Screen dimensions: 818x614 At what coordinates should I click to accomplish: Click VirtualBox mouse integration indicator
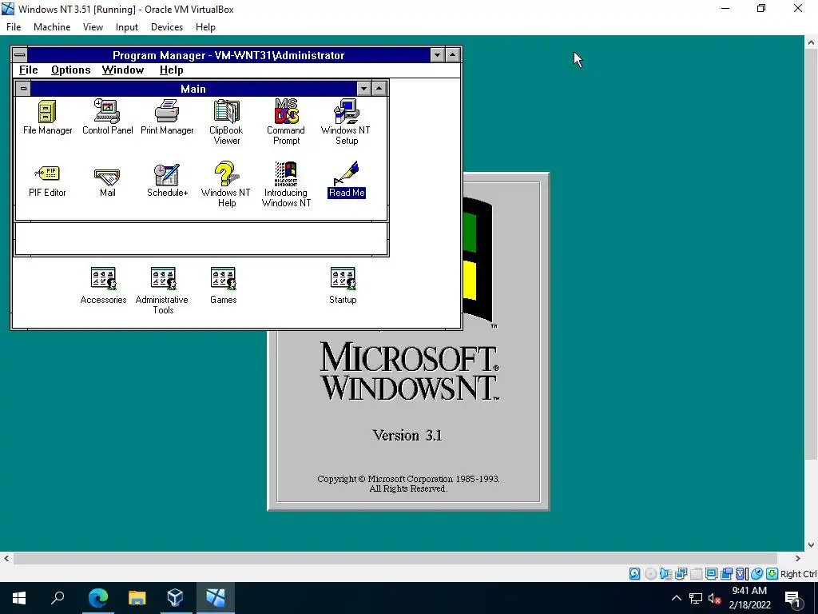pos(757,574)
